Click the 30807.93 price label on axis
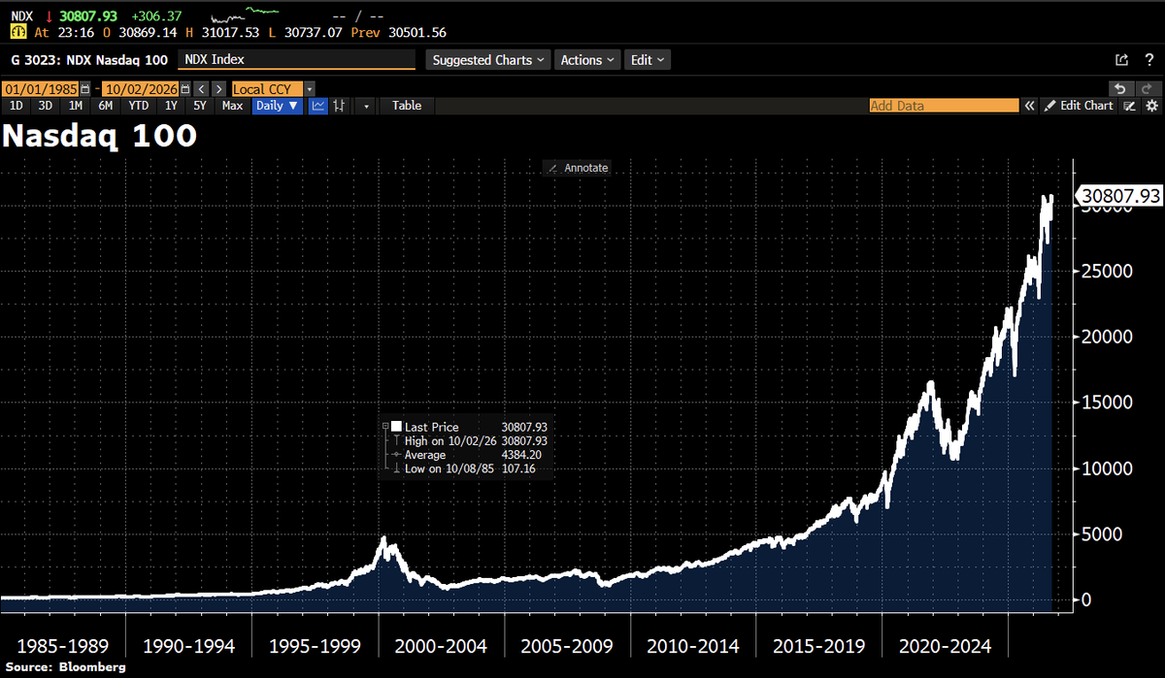The width and height of the screenshot is (1165, 678). 1119,196
